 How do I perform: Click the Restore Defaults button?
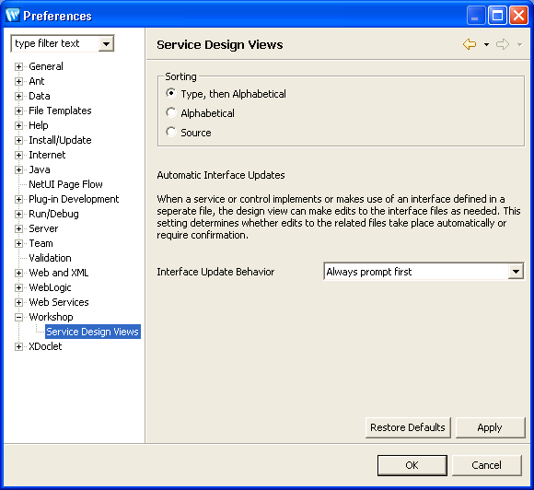tap(408, 427)
